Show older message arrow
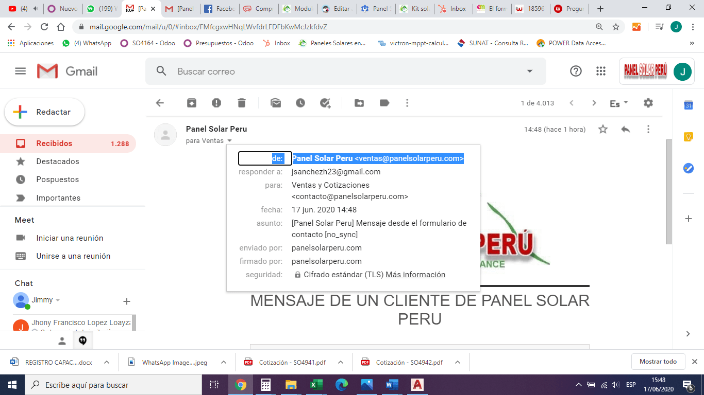 coord(594,103)
